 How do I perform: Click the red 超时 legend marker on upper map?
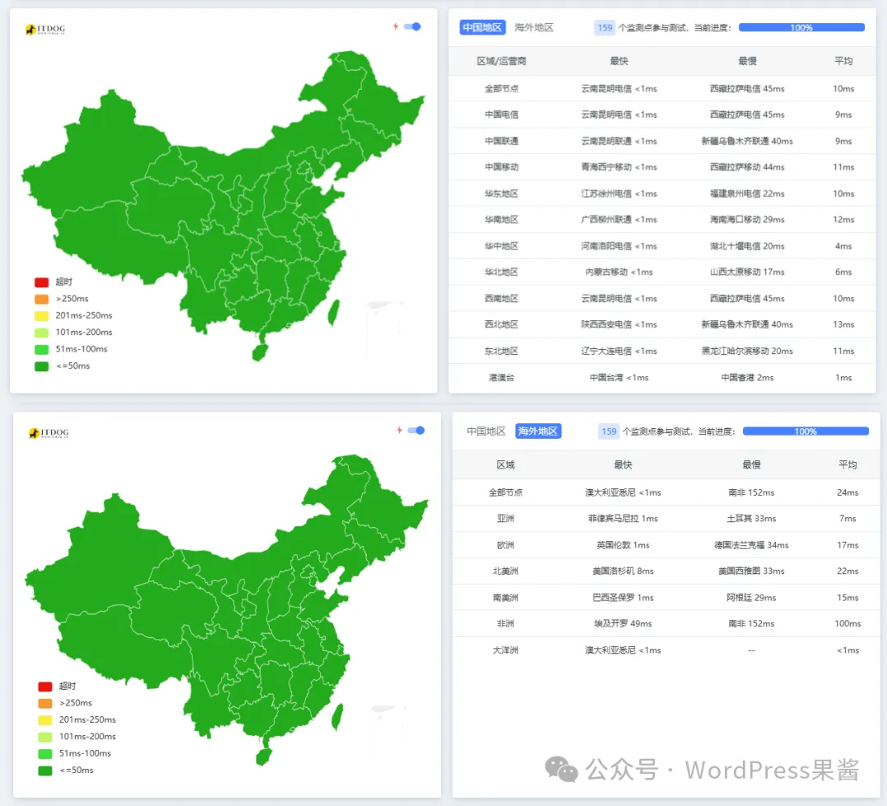coord(42,282)
